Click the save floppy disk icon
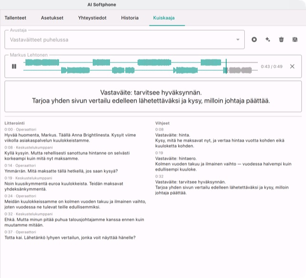 click(295, 40)
